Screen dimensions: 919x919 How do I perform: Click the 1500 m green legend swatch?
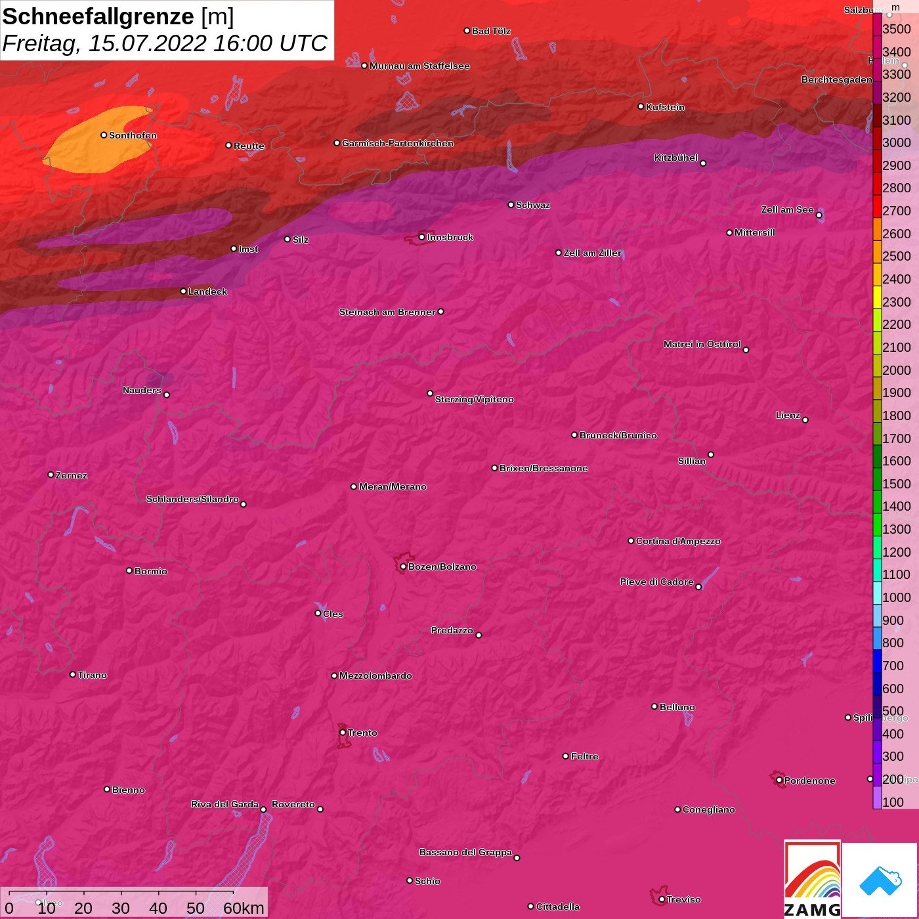point(877,479)
